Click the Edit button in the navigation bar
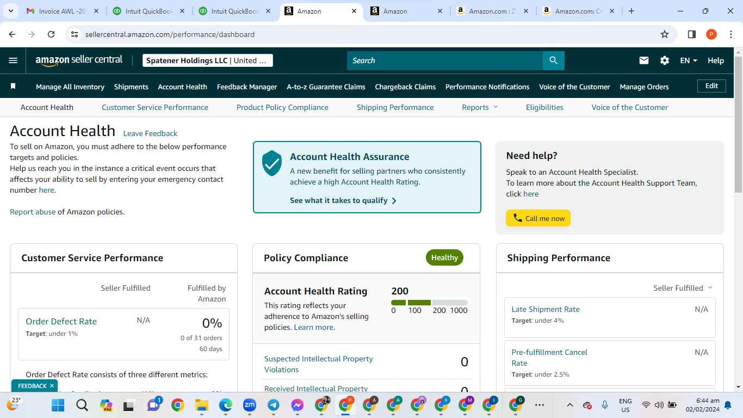Screen dimensions: 743x418 (x=712, y=86)
